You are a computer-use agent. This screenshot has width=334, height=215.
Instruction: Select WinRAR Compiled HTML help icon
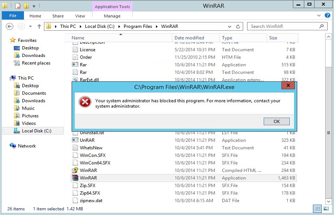coord(75,170)
